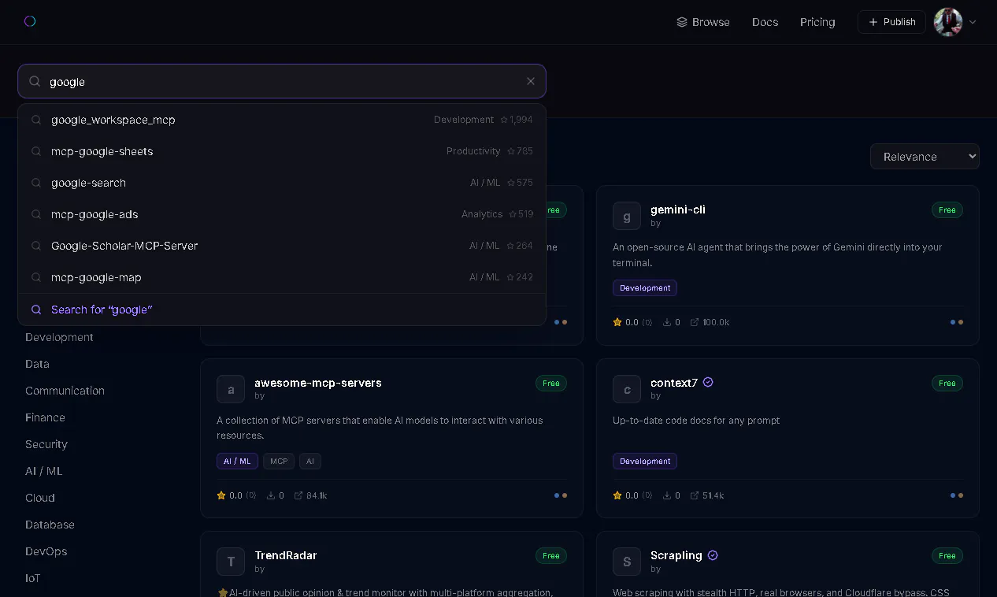Open the Pricing page
This screenshot has height=597, width=997.
click(x=817, y=22)
